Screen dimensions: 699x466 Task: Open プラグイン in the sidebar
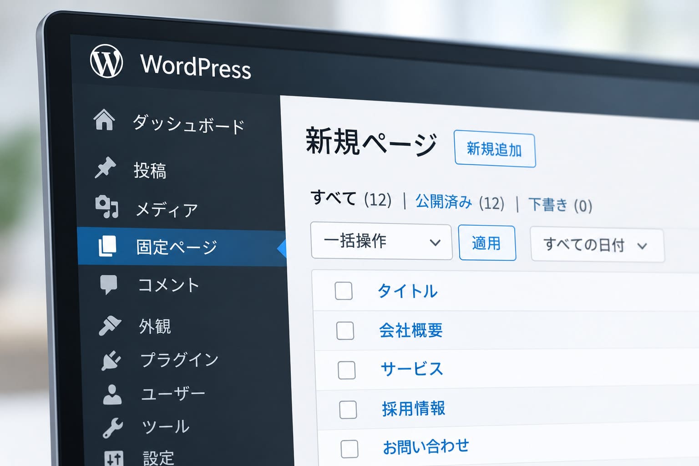179,360
